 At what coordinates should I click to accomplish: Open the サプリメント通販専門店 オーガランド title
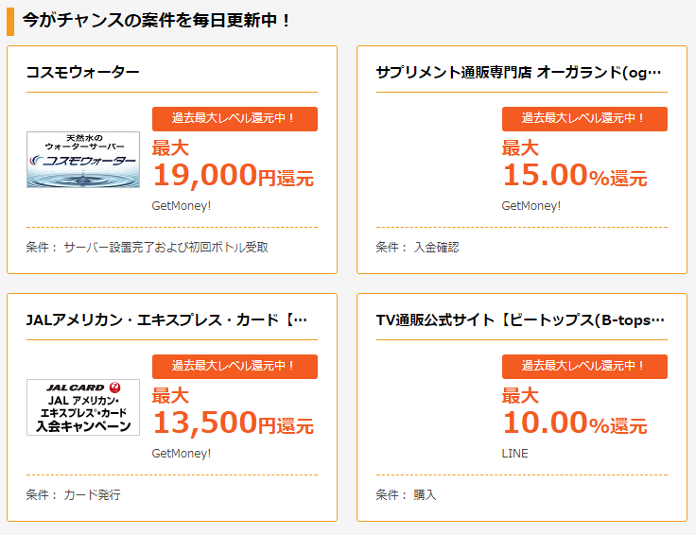click(518, 72)
